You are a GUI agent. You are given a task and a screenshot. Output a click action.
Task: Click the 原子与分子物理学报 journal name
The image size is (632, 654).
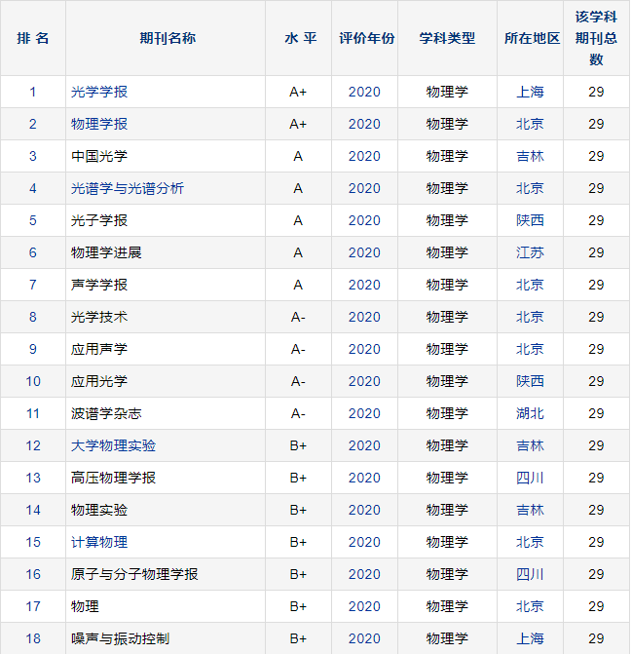[x=134, y=574]
